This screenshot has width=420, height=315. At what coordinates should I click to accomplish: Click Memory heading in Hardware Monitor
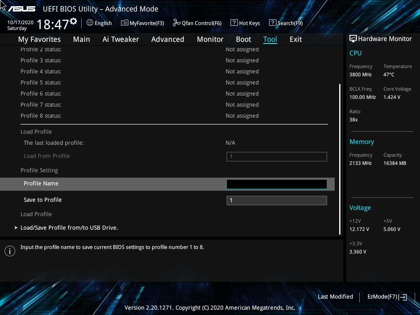(x=362, y=142)
